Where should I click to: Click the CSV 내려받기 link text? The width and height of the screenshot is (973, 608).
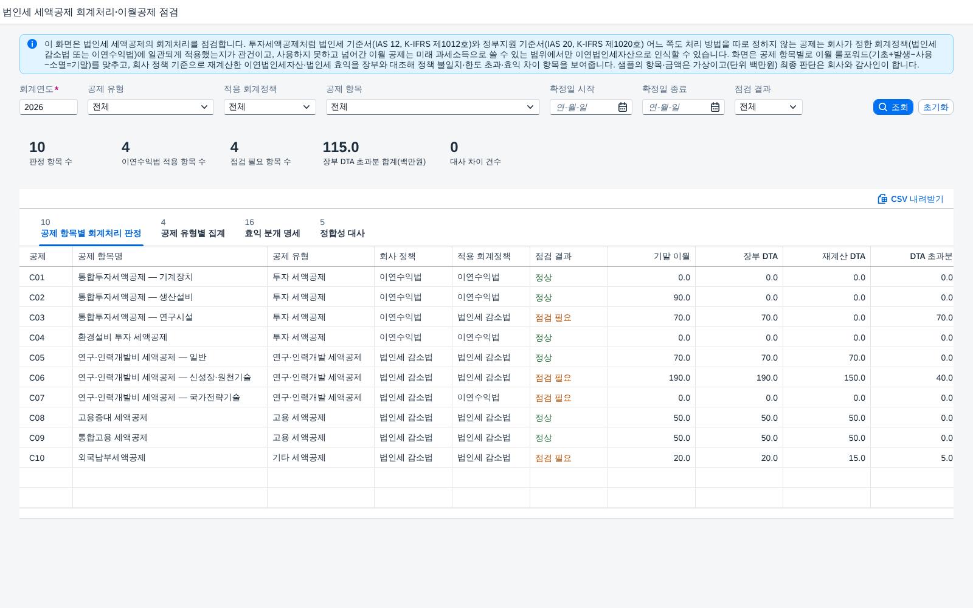point(917,199)
